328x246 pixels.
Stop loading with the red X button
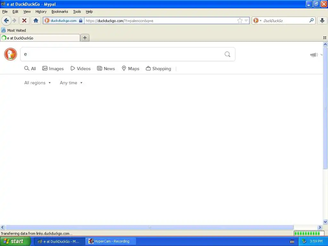pos(24,20)
